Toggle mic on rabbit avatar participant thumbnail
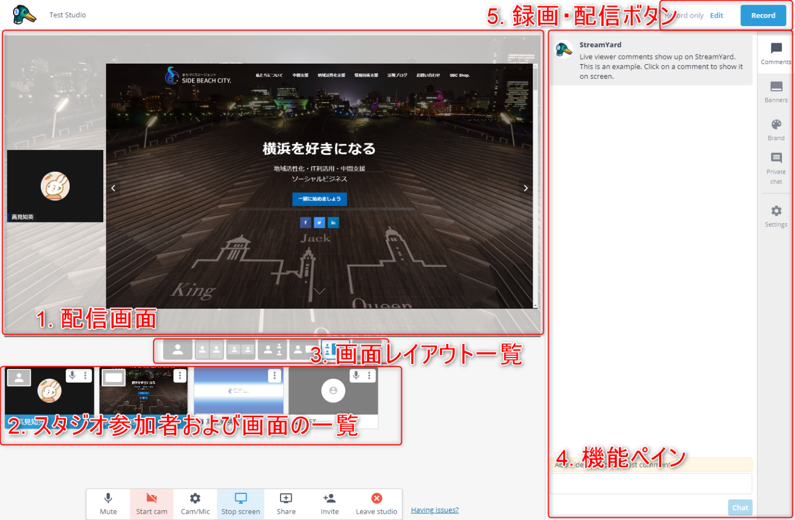This screenshot has height=520, width=795. (x=72, y=375)
